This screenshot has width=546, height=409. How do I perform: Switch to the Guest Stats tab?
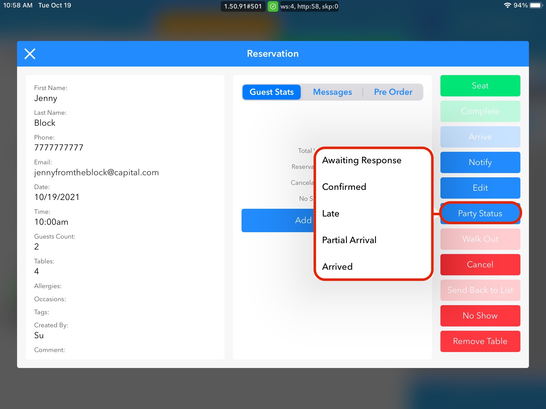[x=271, y=92]
